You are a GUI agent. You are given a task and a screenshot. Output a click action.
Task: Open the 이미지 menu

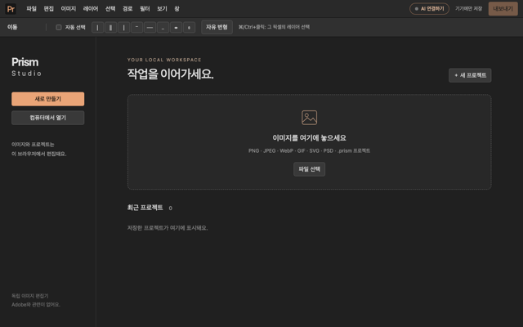point(69,9)
